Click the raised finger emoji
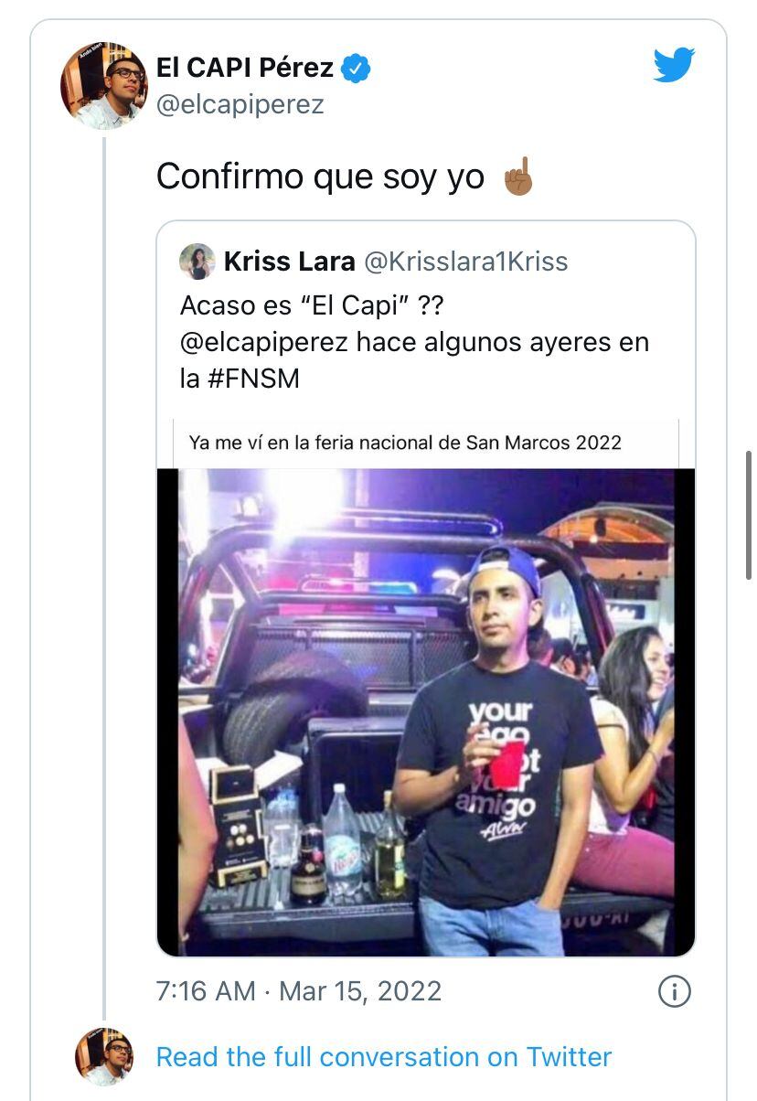This screenshot has height=1101, width=757. point(517,176)
